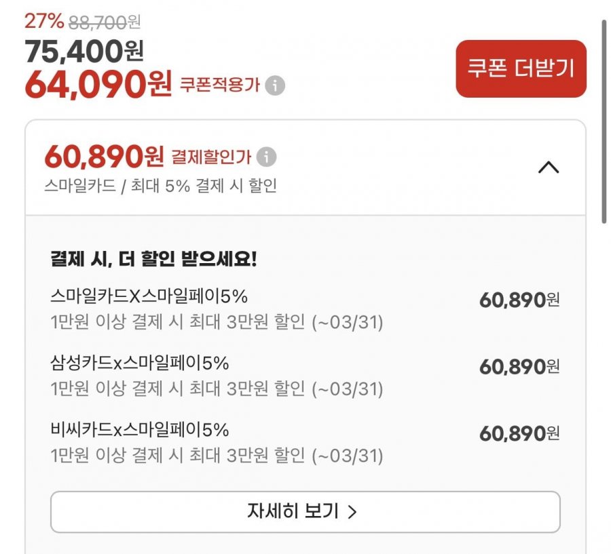Click the info icon beside 쿠폰적용가
The height and width of the screenshot is (554, 611).
(x=275, y=86)
